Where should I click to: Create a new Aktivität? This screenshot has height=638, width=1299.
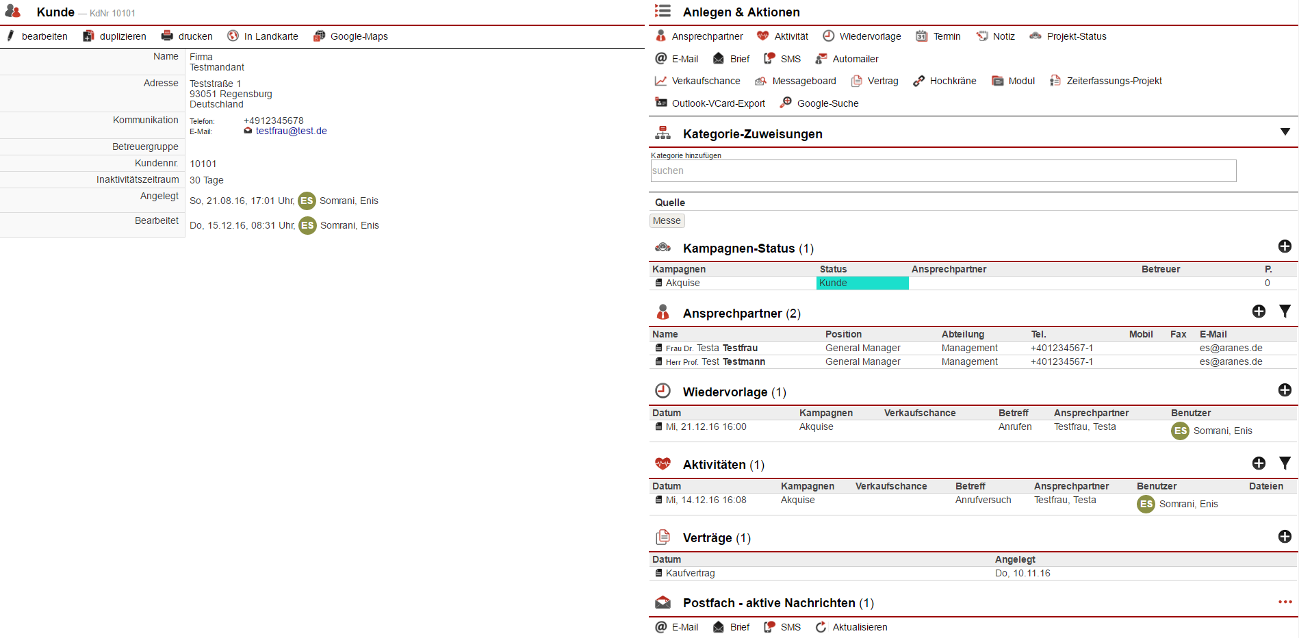pyautogui.click(x=782, y=36)
